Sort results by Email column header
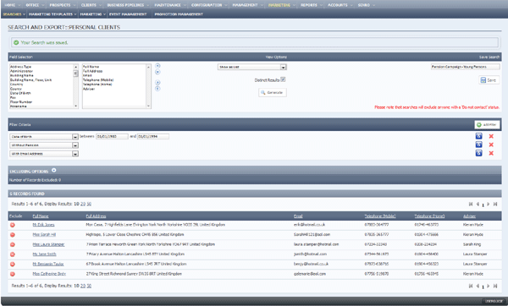Screen dimensions: 508x306 coord(298,216)
